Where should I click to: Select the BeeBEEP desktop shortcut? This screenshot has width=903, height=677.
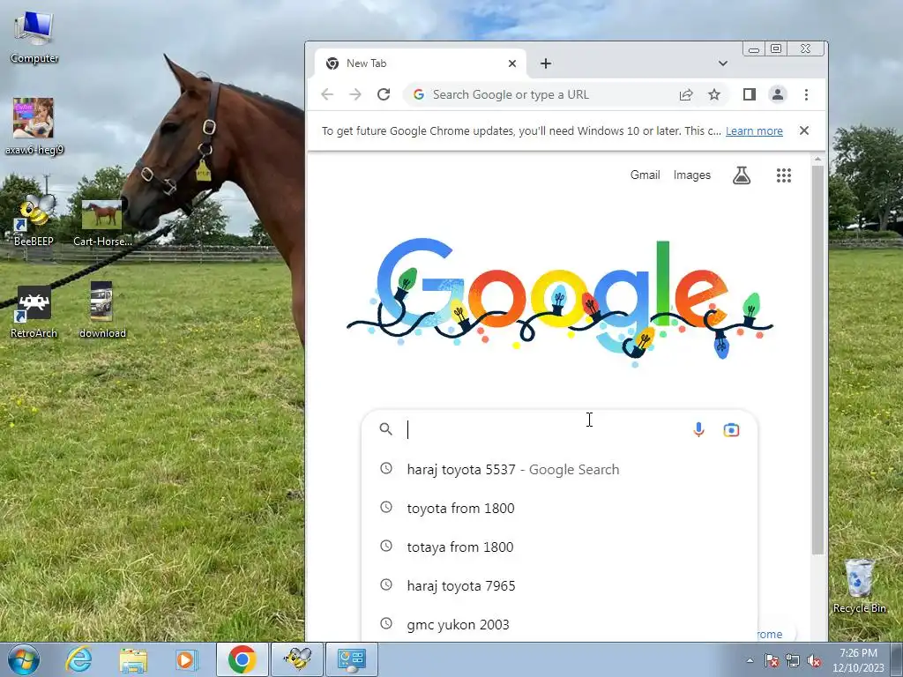click(34, 219)
